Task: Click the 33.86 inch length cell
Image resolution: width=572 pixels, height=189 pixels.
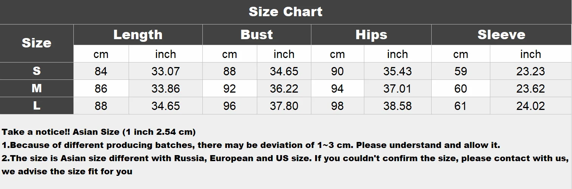Action: click(x=166, y=88)
